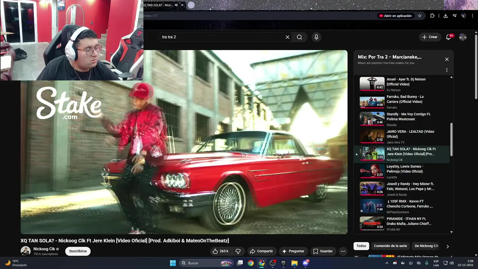Close the Mix playlist panel
This screenshot has width=478, height=269.
tap(447, 59)
